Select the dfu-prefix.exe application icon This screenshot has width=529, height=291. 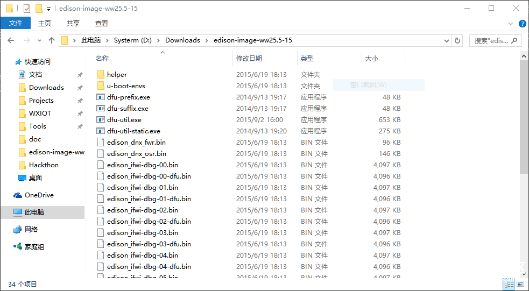[101, 97]
